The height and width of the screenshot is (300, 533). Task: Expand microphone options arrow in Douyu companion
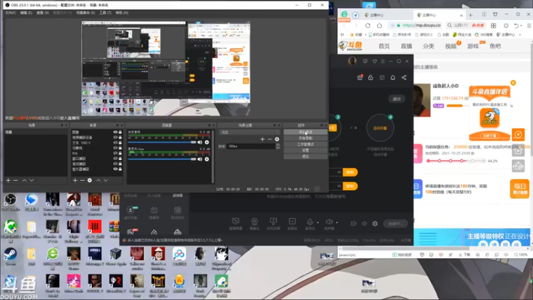(x=318, y=223)
